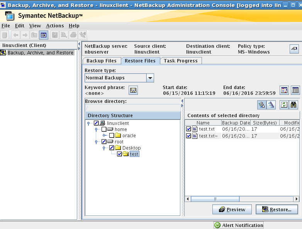
Task: Click the test.txt~ file icon
Action: pos(195,136)
